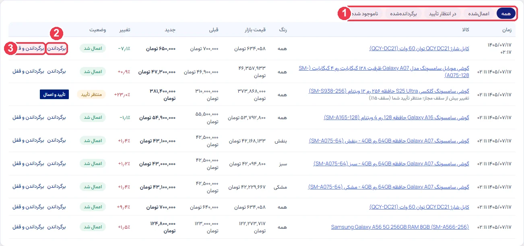Click برگرداندن for QCY cable with +۹٫۴٪ change
Image resolution: width=524 pixels, height=246 pixels.
[56, 207]
